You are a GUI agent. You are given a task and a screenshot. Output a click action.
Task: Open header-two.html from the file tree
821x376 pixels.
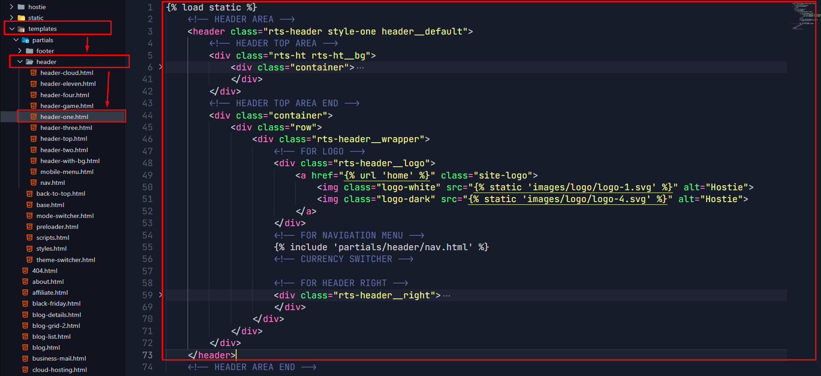64,150
